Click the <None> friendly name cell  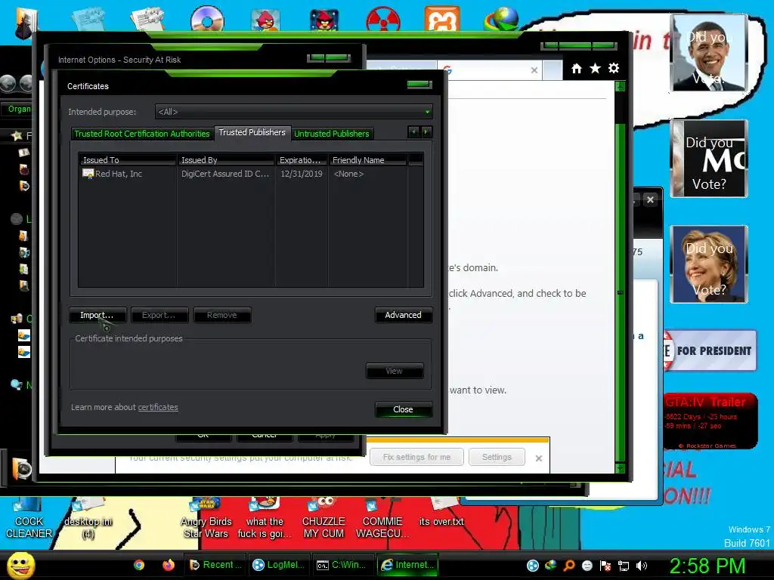[348, 174]
